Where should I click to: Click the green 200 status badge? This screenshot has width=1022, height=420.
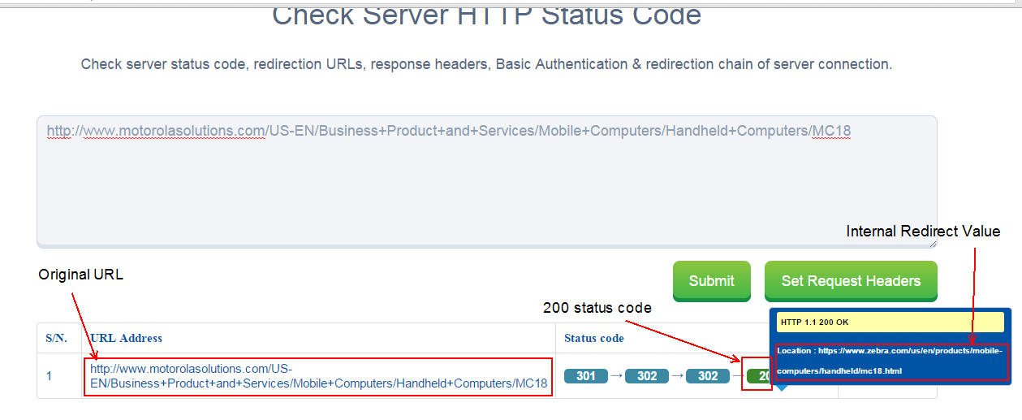coord(759,376)
